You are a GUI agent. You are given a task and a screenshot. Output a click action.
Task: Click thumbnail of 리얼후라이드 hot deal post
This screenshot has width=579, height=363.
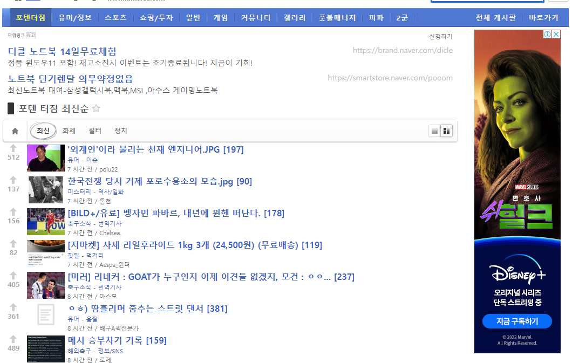pyautogui.click(x=46, y=254)
